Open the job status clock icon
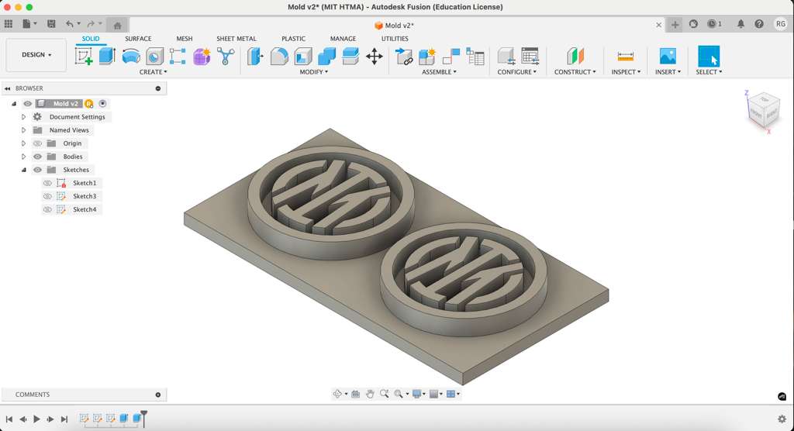 714,24
